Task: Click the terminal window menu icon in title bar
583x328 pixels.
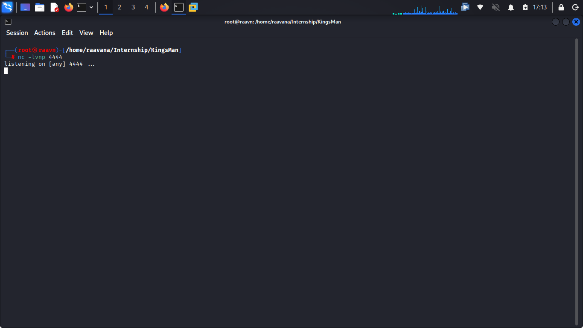Action: click(x=8, y=22)
